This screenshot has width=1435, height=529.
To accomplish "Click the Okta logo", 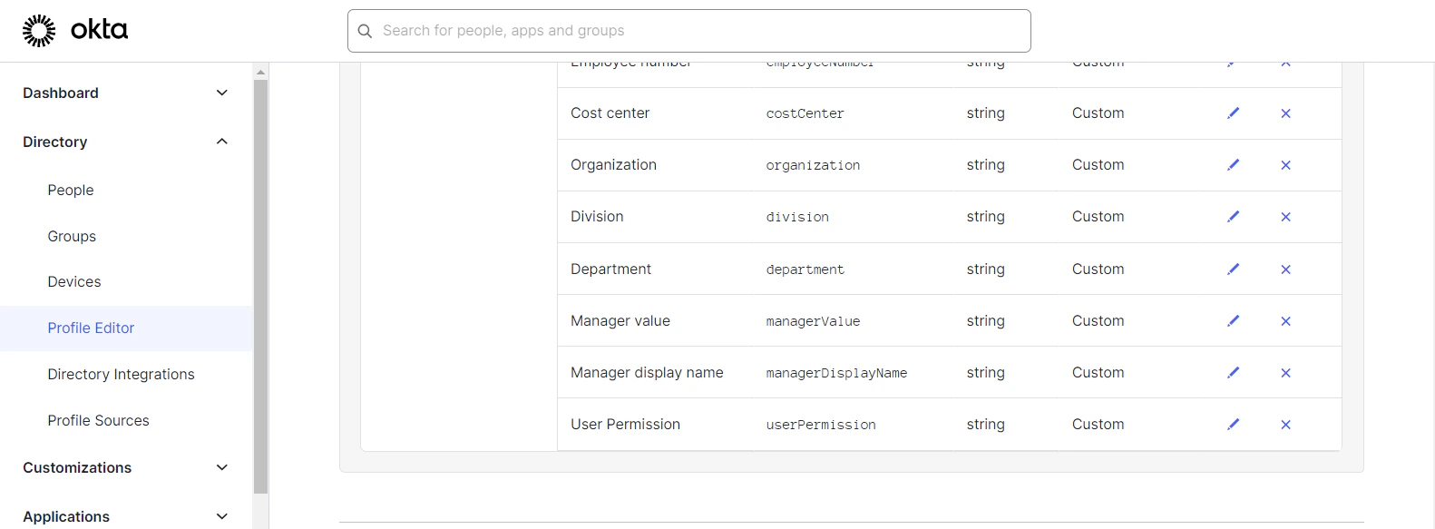I will pyautogui.click(x=75, y=30).
